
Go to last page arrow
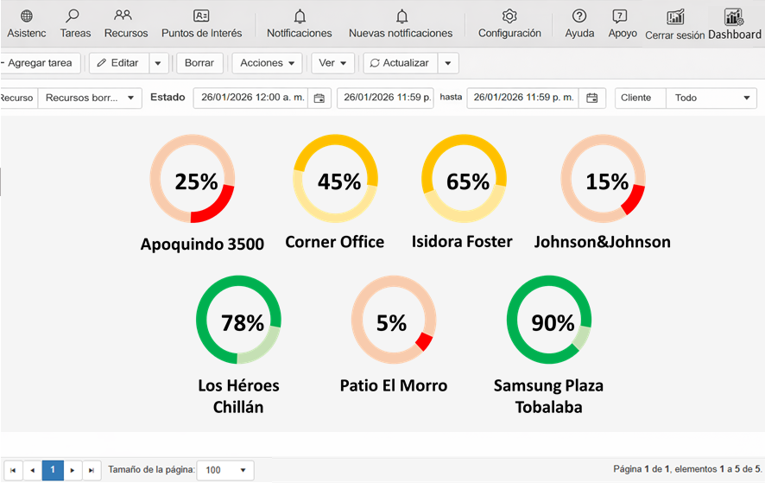tap(92, 470)
